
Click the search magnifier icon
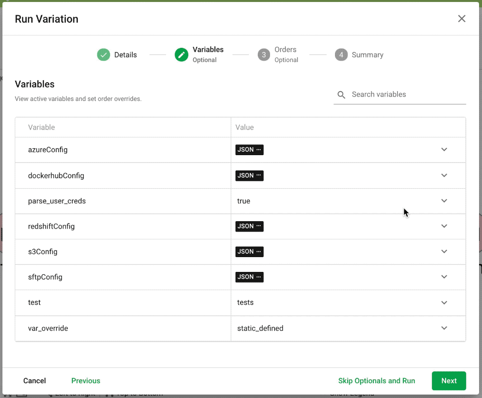[341, 95]
